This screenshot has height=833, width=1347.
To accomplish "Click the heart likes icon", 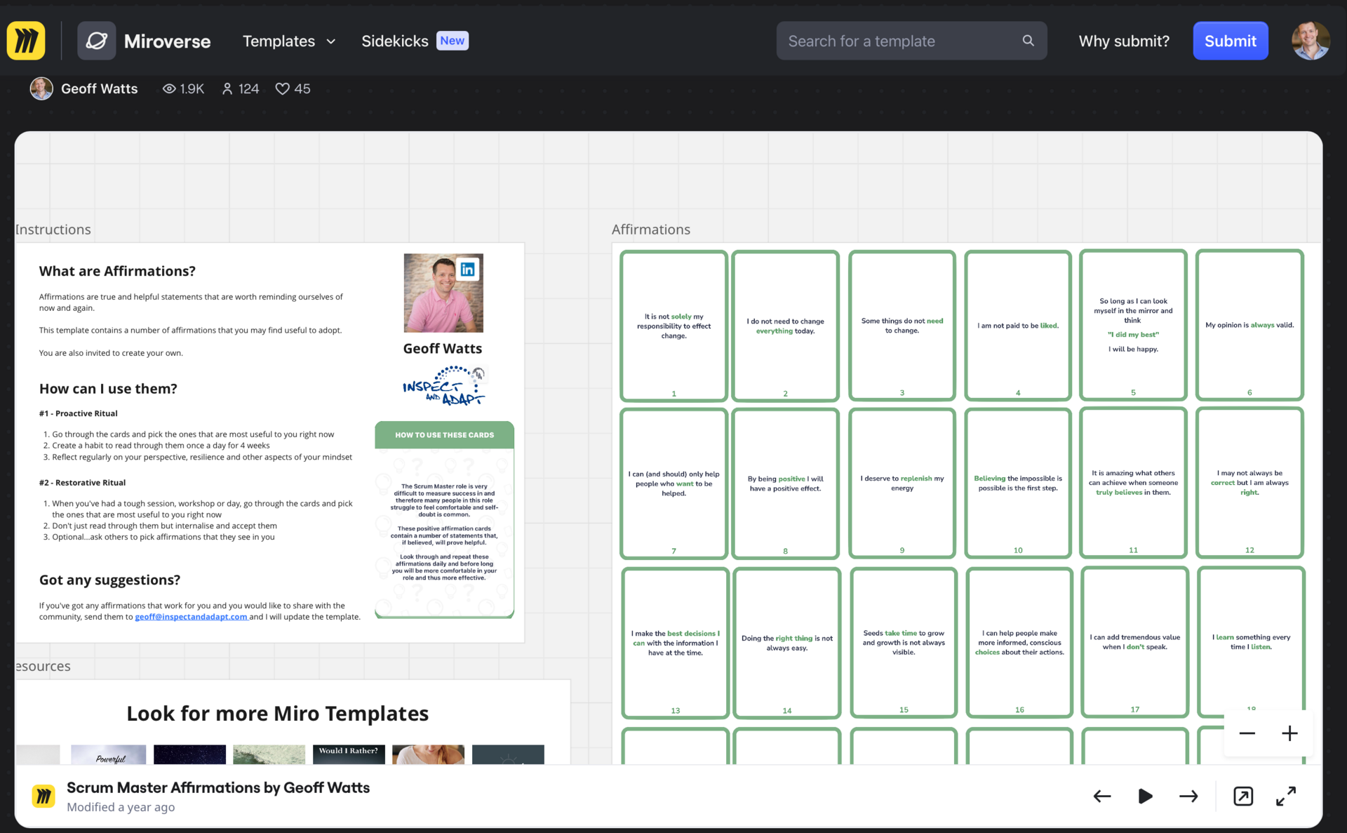I will (x=282, y=88).
